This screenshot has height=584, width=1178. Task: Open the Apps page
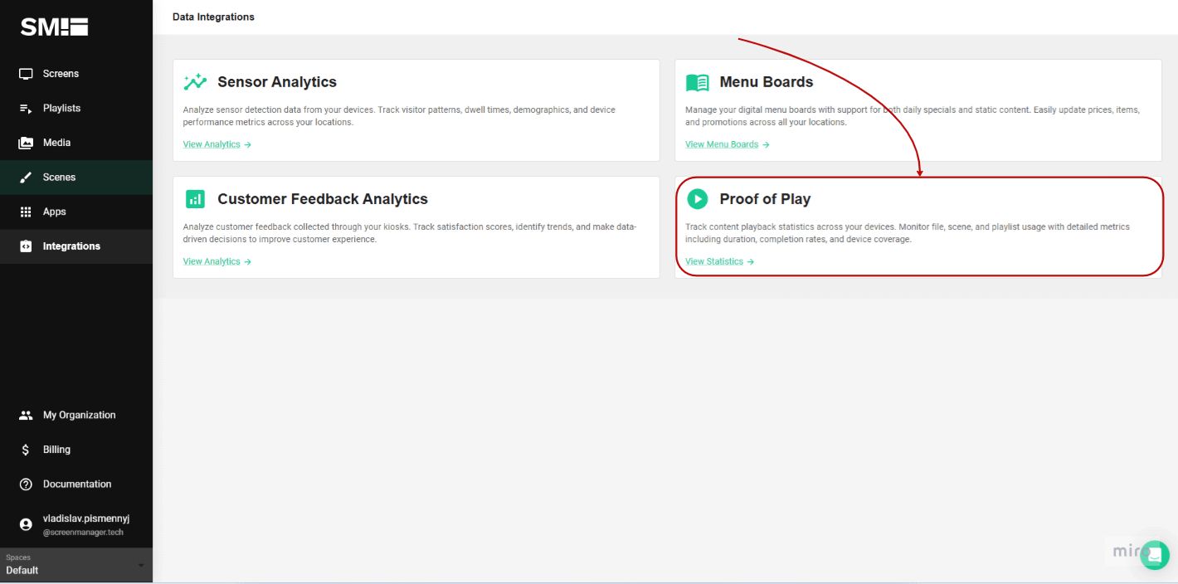pyautogui.click(x=76, y=212)
